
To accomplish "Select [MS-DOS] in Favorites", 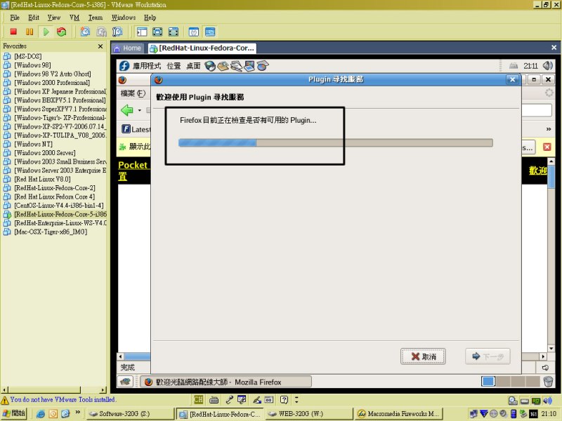I will tap(28, 56).
